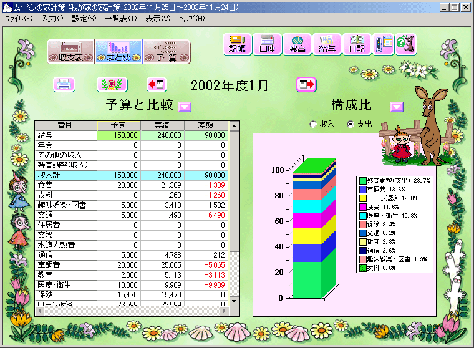Click the calculator and notes tool icon

point(384,44)
